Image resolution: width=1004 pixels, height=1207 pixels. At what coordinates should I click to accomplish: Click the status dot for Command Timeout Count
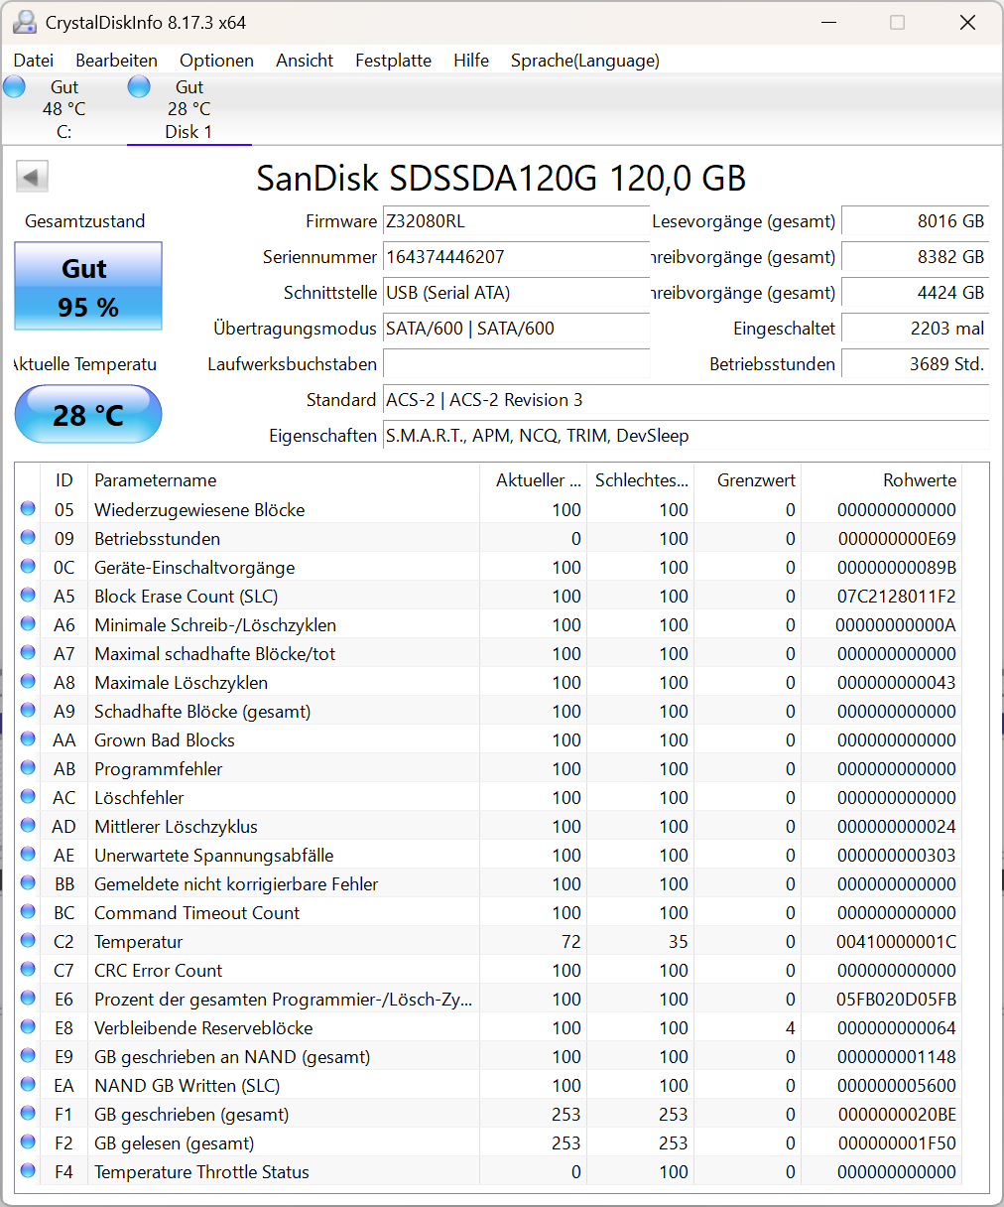[28, 912]
